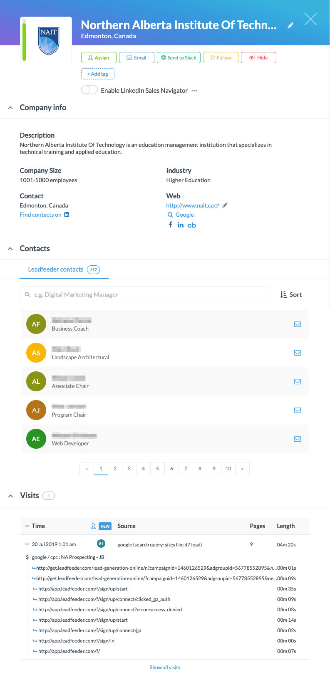This screenshot has width=330, height=687.
Task: Collapse the Company info section
Action: 10,108
